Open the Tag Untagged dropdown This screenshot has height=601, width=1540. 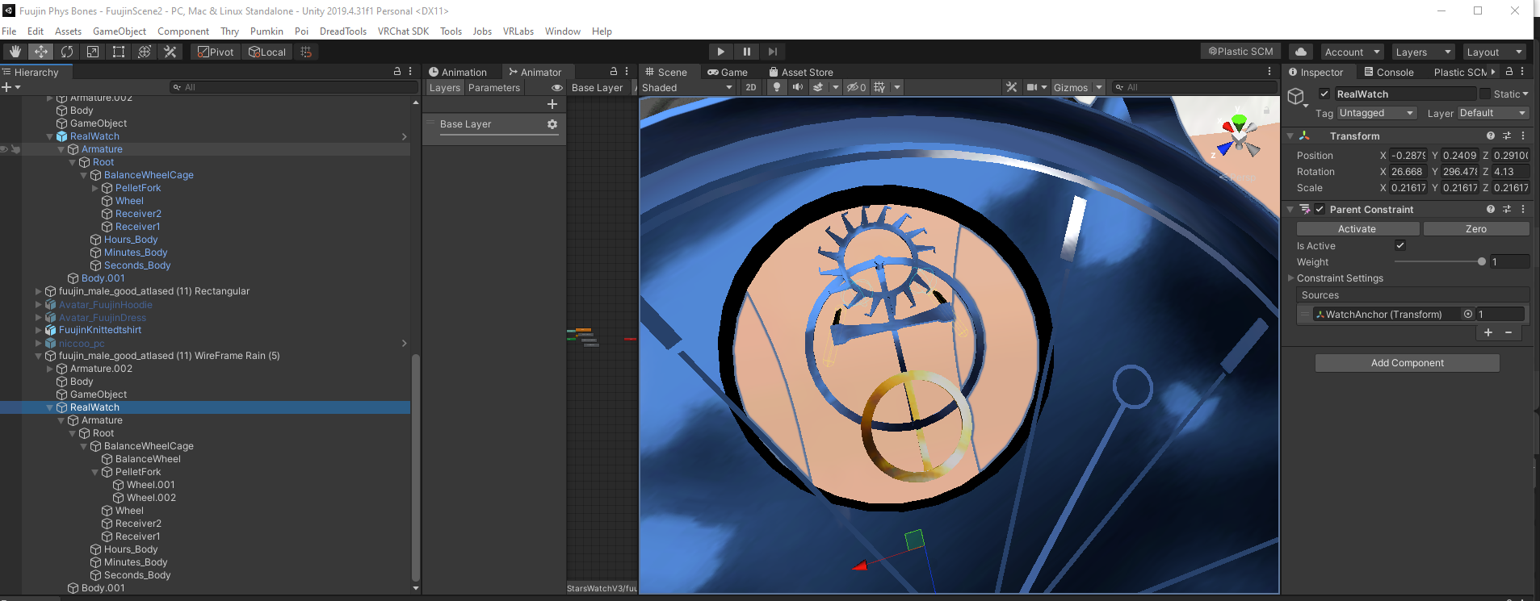point(1377,113)
